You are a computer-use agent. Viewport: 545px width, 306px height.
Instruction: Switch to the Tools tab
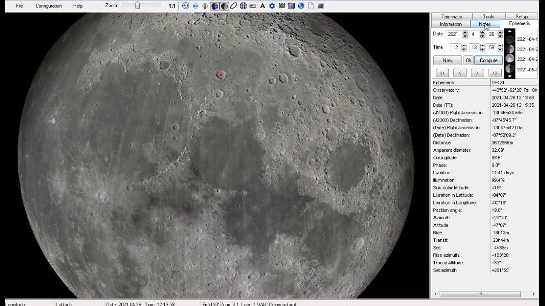coord(488,17)
